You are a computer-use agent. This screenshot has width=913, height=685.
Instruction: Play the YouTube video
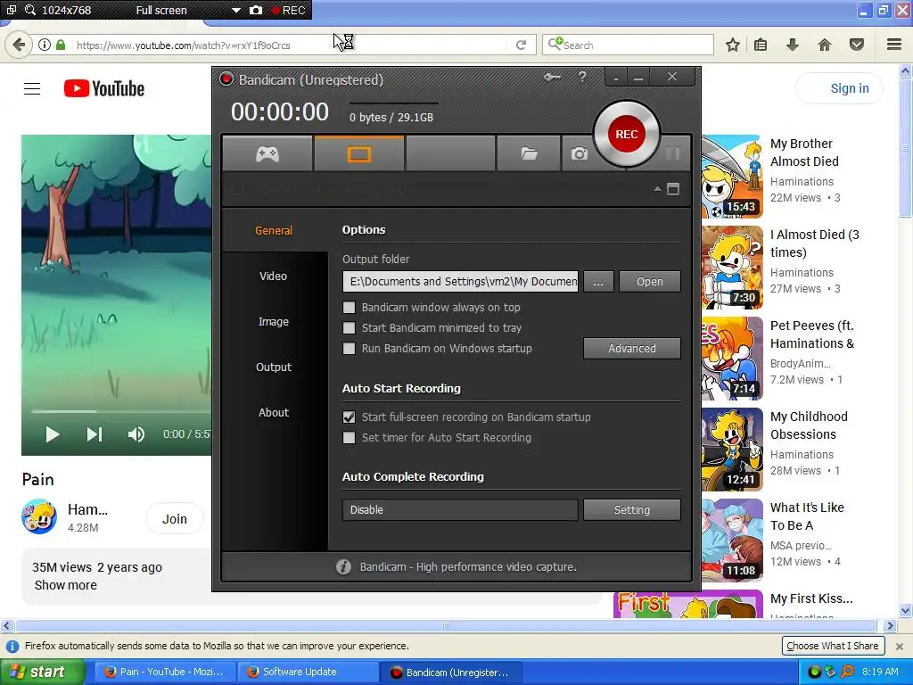53,434
